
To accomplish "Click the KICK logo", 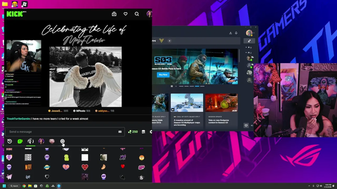I will click(x=16, y=14).
